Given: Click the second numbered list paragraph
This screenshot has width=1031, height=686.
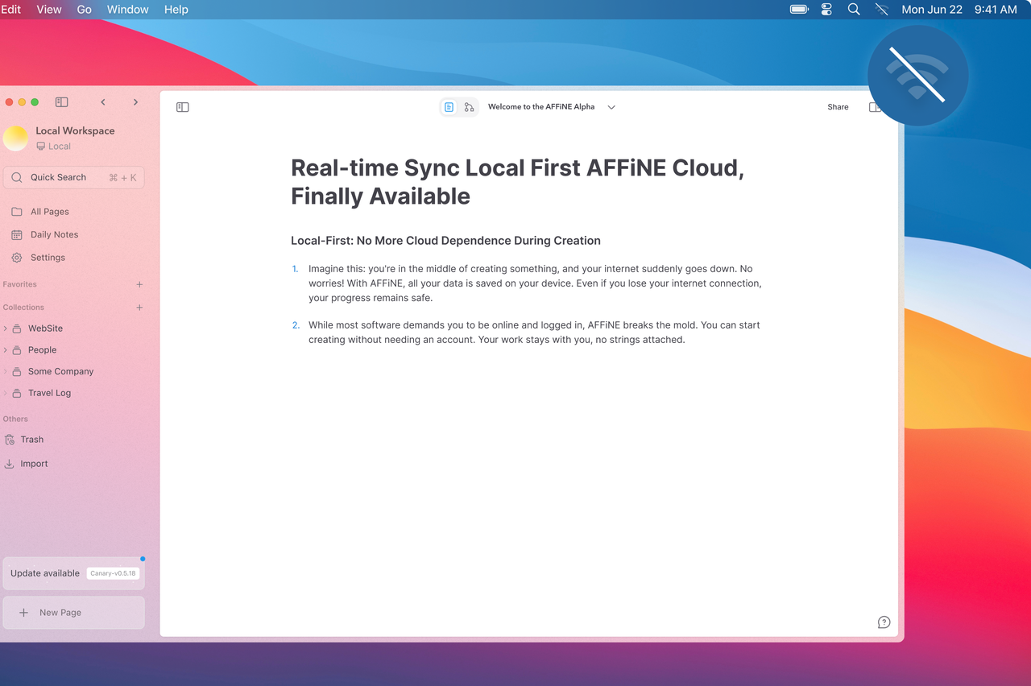Looking at the screenshot, I should click(x=534, y=333).
